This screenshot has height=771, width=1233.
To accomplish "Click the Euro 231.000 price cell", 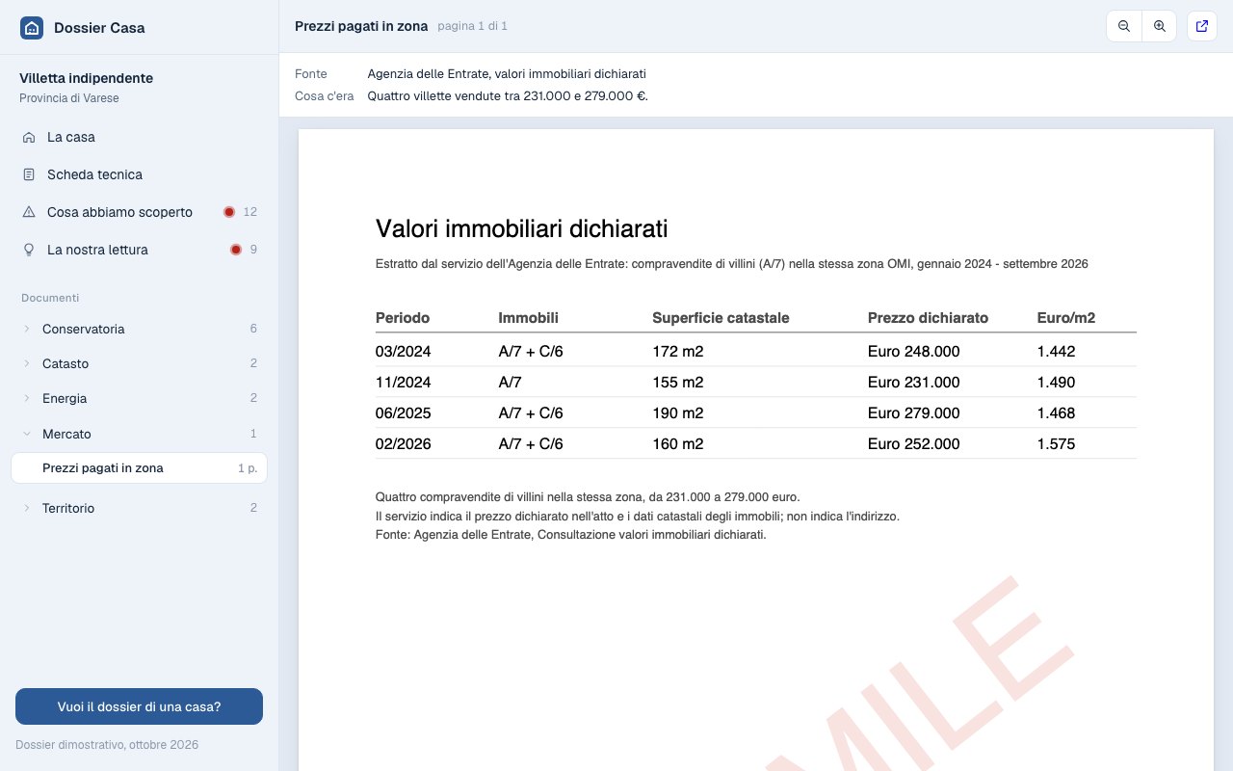I will click(x=913, y=383).
